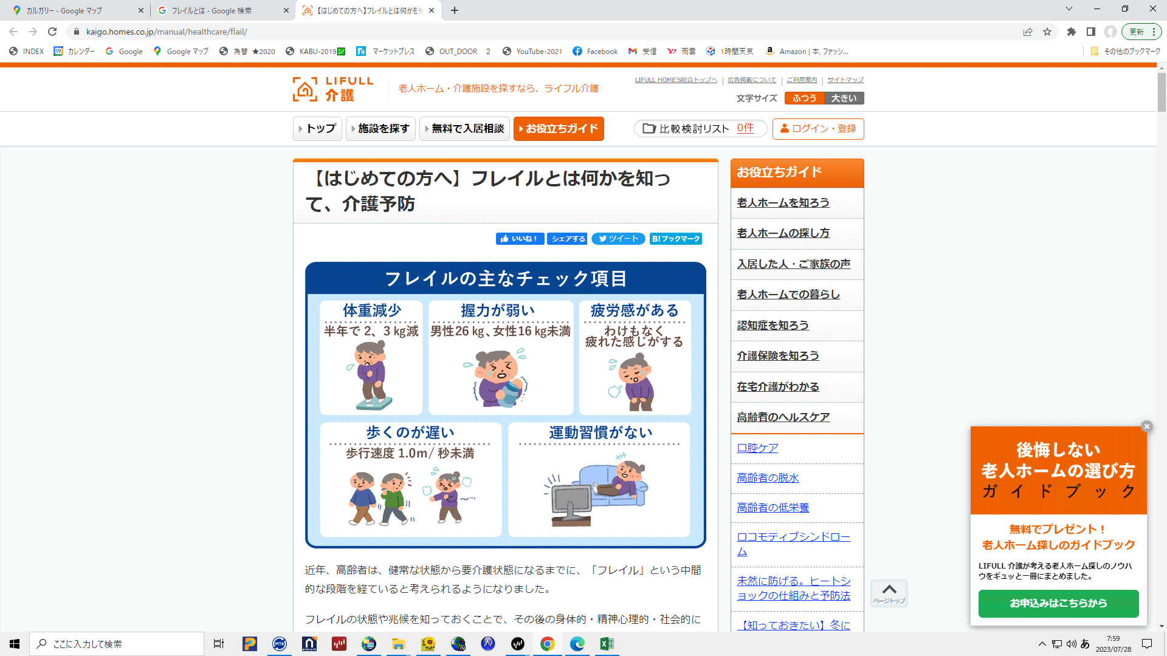
Task: Open サイトマップ header link
Action: (x=845, y=80)
